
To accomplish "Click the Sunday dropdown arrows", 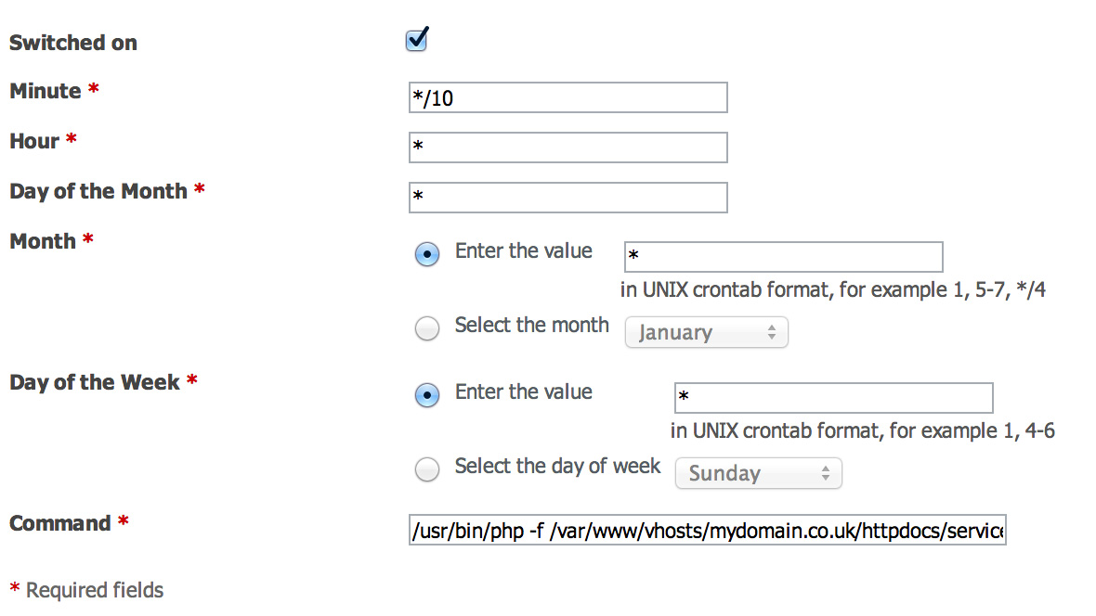I will tap(826, 473).
